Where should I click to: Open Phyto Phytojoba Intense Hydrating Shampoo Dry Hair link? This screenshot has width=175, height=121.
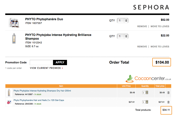[x=42, y=91]
